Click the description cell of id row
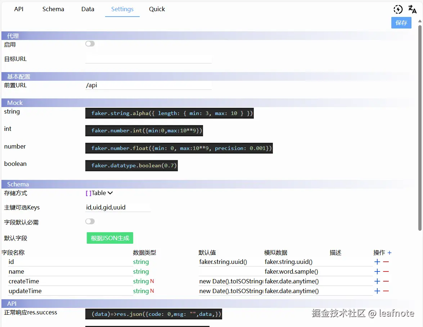This screenshot has width=423, height=327. (x=351, y=262)
